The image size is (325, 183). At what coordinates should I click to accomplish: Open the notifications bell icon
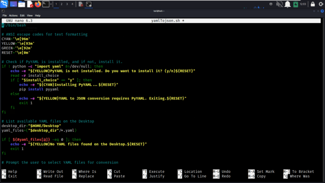(x=288, y=4)
